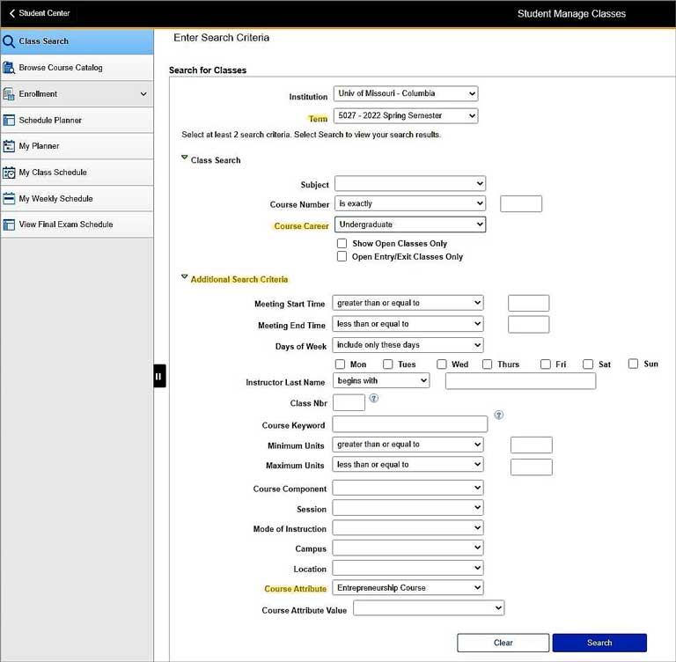Open Browse Course Catalog icon
Screen dimensions: 676x662
(x=10, y=68)
